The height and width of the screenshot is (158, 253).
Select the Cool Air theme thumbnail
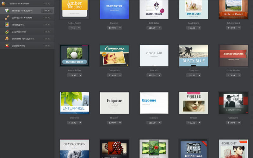[154, 56]
